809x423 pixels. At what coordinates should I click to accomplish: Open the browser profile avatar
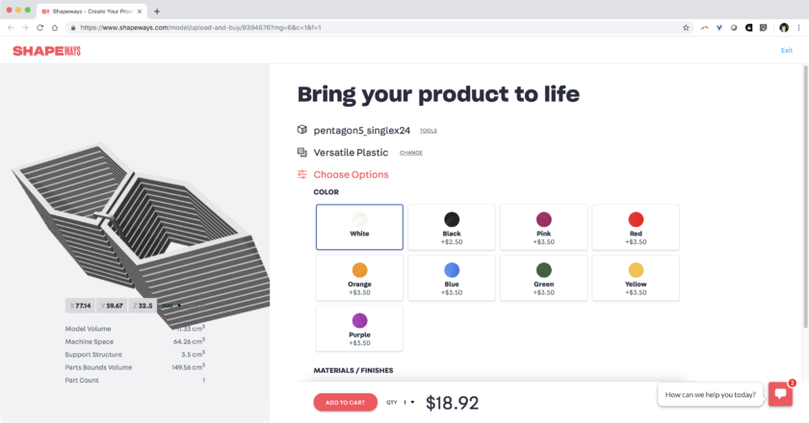[783, 28]
